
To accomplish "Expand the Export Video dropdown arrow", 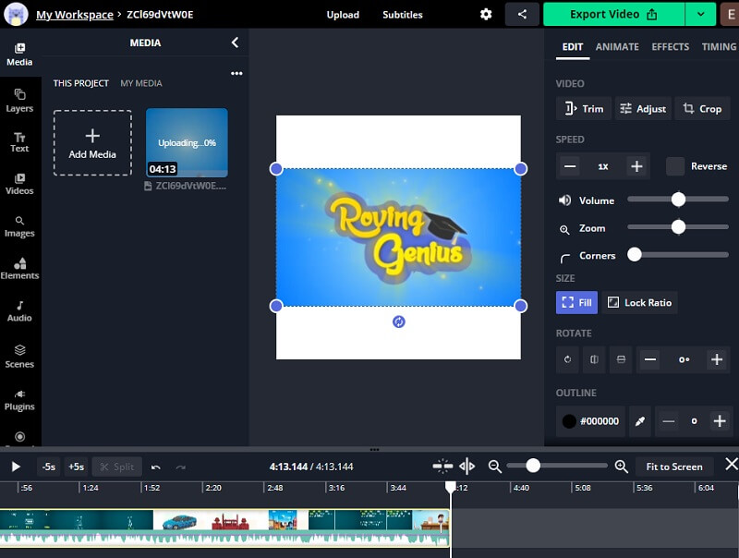I will (x=700, y=14).
